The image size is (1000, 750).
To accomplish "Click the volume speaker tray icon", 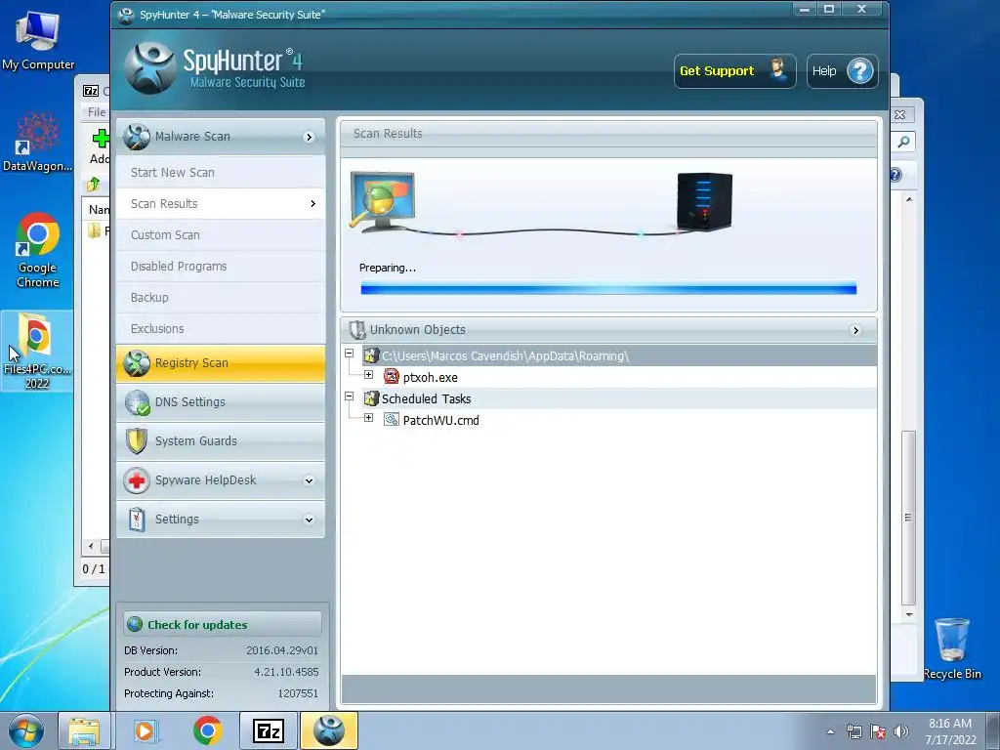I will 900,730.
